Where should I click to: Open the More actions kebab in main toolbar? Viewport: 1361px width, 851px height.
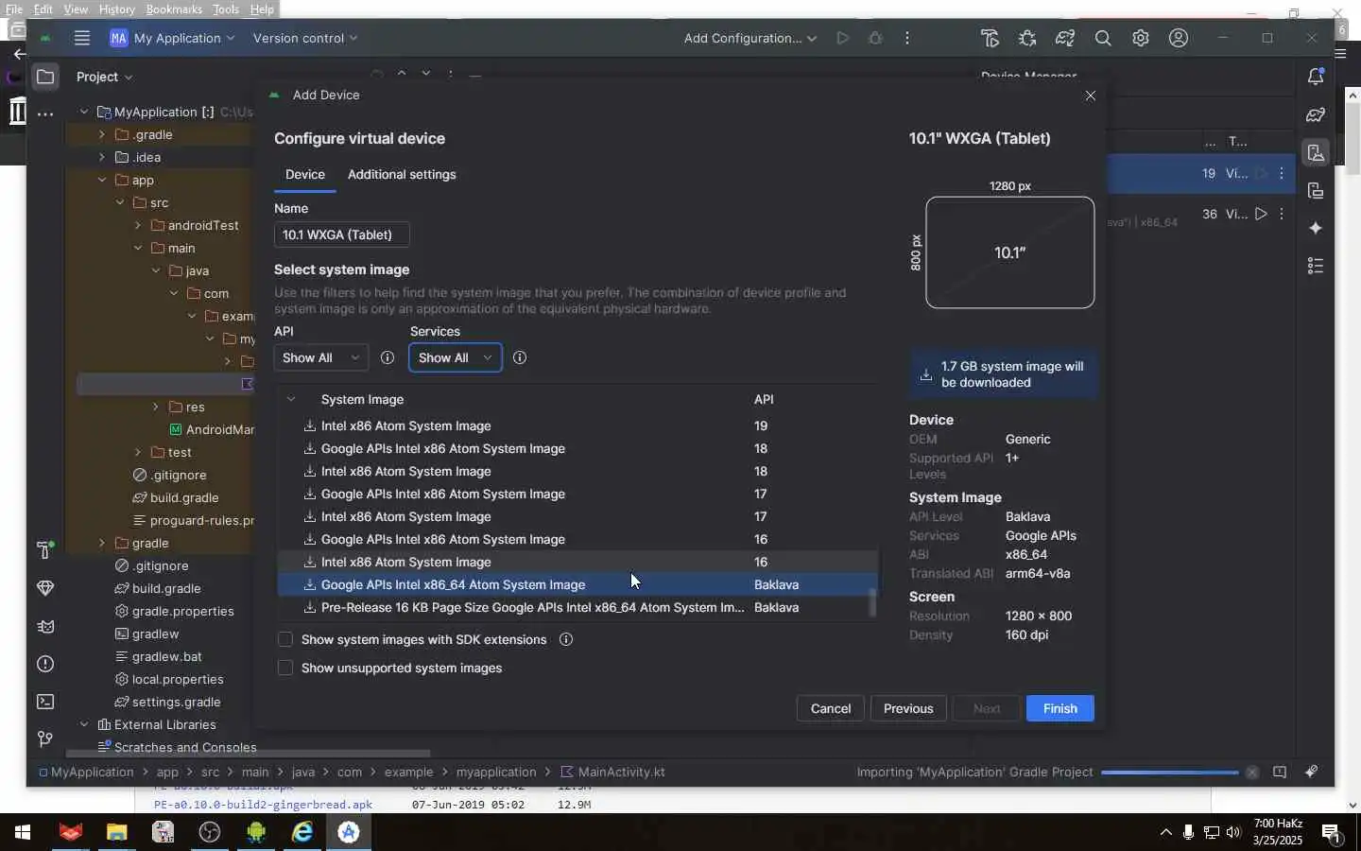907,38
